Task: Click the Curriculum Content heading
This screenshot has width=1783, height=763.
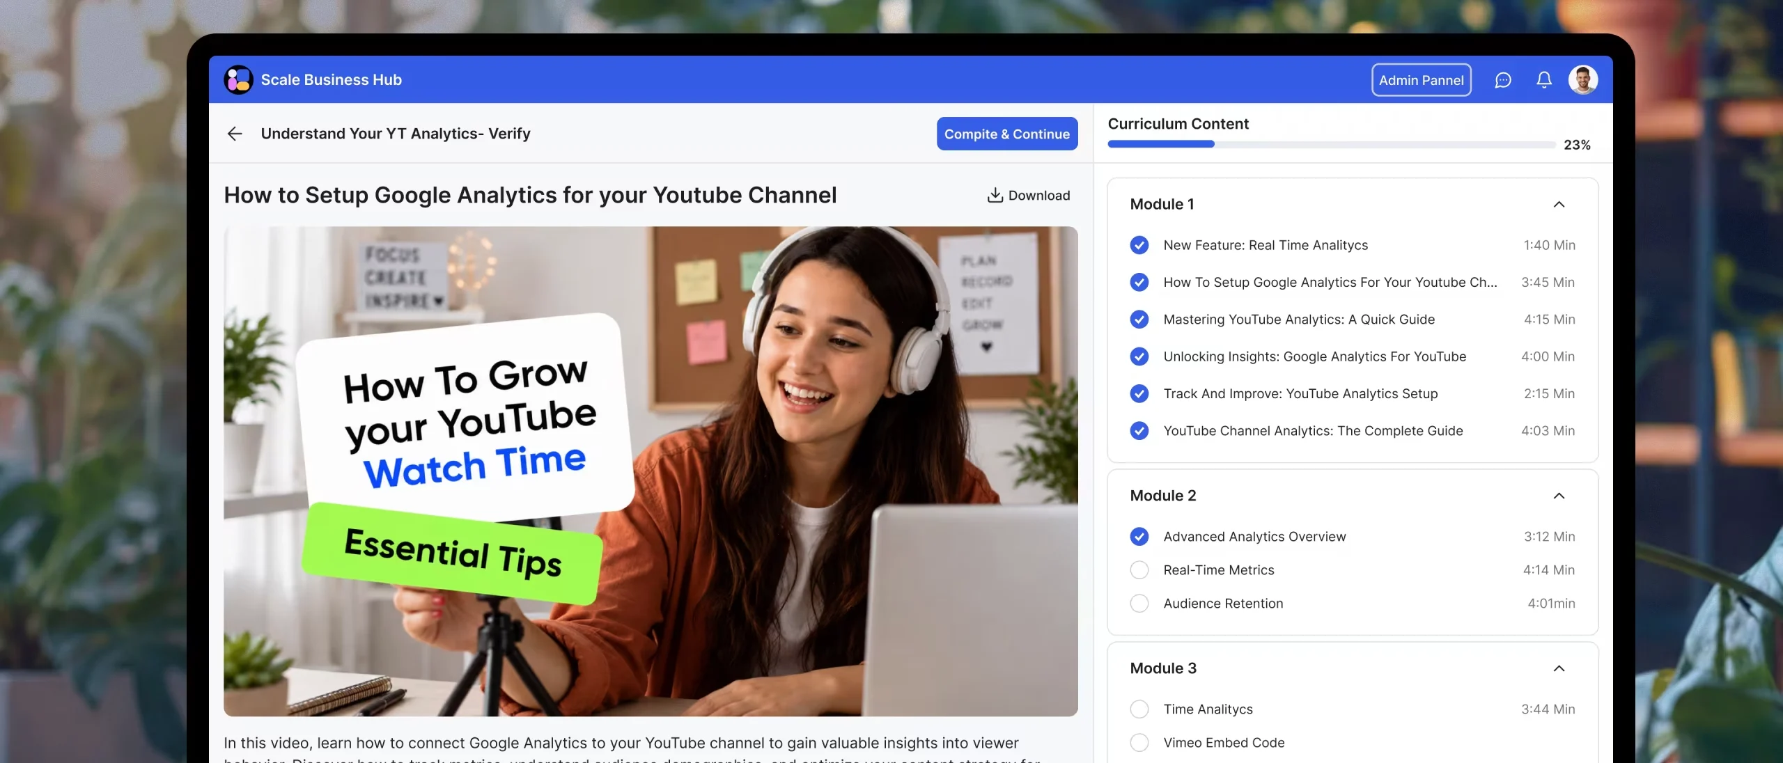Action: click(x=1178, y=124)
